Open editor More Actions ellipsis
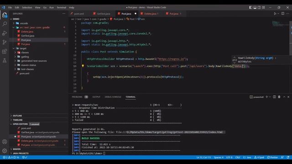 (288, 14)
